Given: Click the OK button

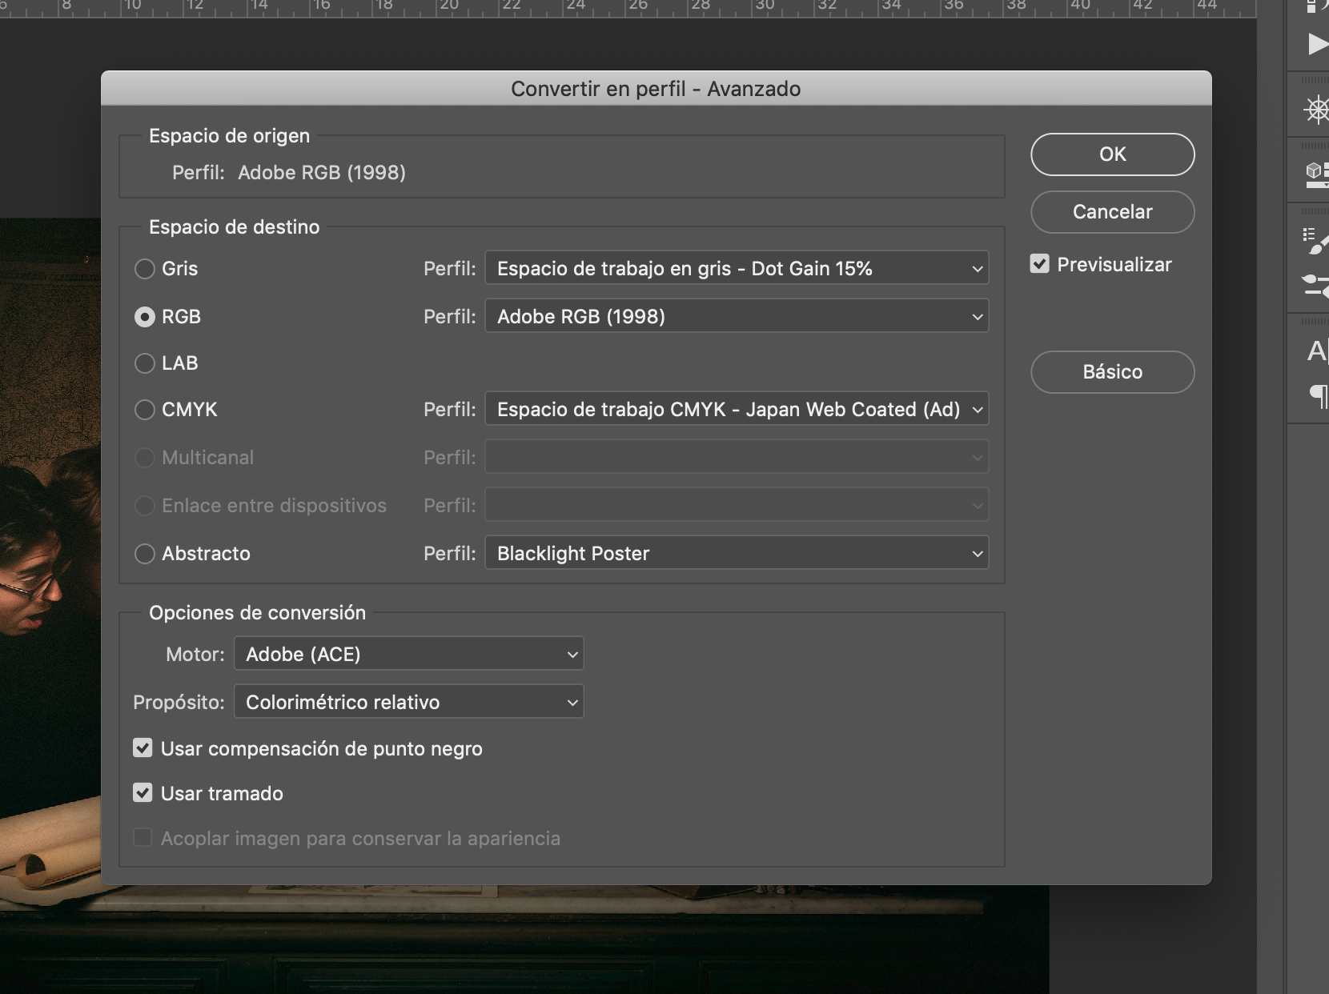Looking at the screenshot, I should pyautogui.click(x=1113, y=154).
